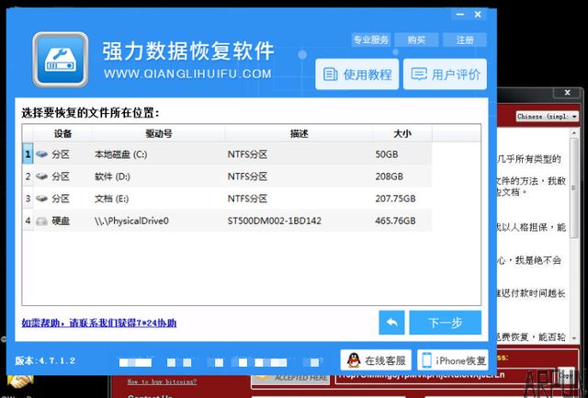
Task: Open 在线客服 online support button
Action: (376, 360)
